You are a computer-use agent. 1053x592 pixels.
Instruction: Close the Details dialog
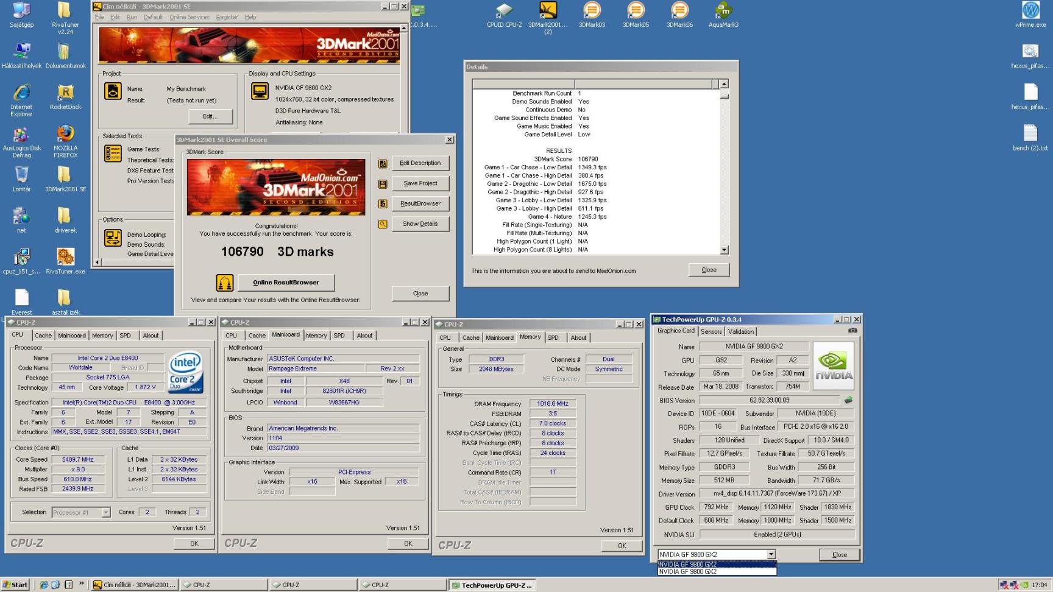709,270
